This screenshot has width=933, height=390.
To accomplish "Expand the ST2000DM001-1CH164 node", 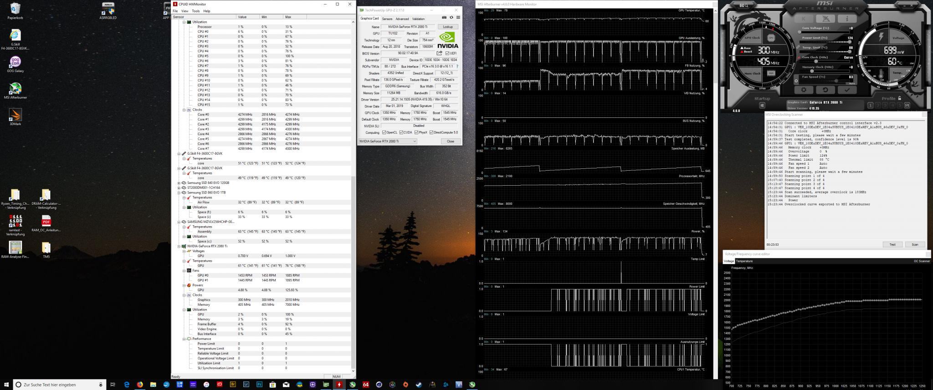I will tap(179, 187).
